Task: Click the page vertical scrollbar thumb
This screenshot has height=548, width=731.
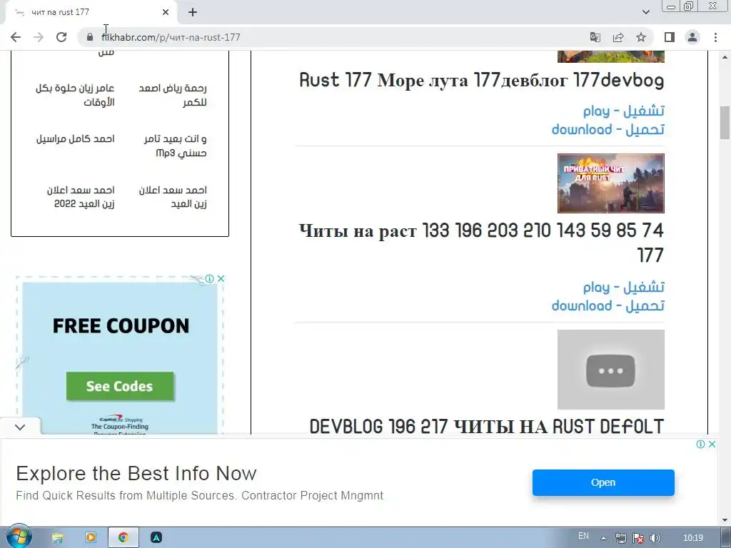Action: tap(725, 122)
